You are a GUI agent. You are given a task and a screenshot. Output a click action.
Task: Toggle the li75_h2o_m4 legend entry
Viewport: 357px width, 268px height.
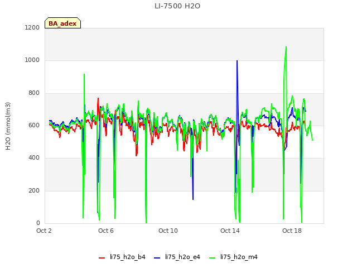click(x=233, y=257)
